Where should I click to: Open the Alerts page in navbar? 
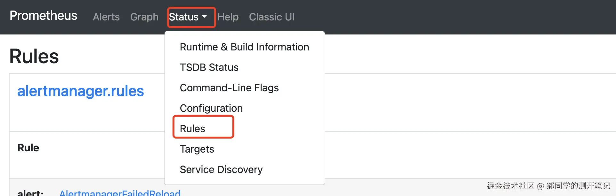coord(106,17)
